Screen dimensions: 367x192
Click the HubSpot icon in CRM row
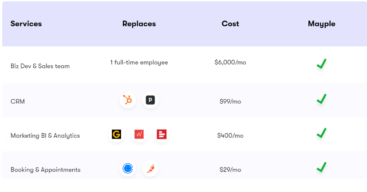click(127, 100)
